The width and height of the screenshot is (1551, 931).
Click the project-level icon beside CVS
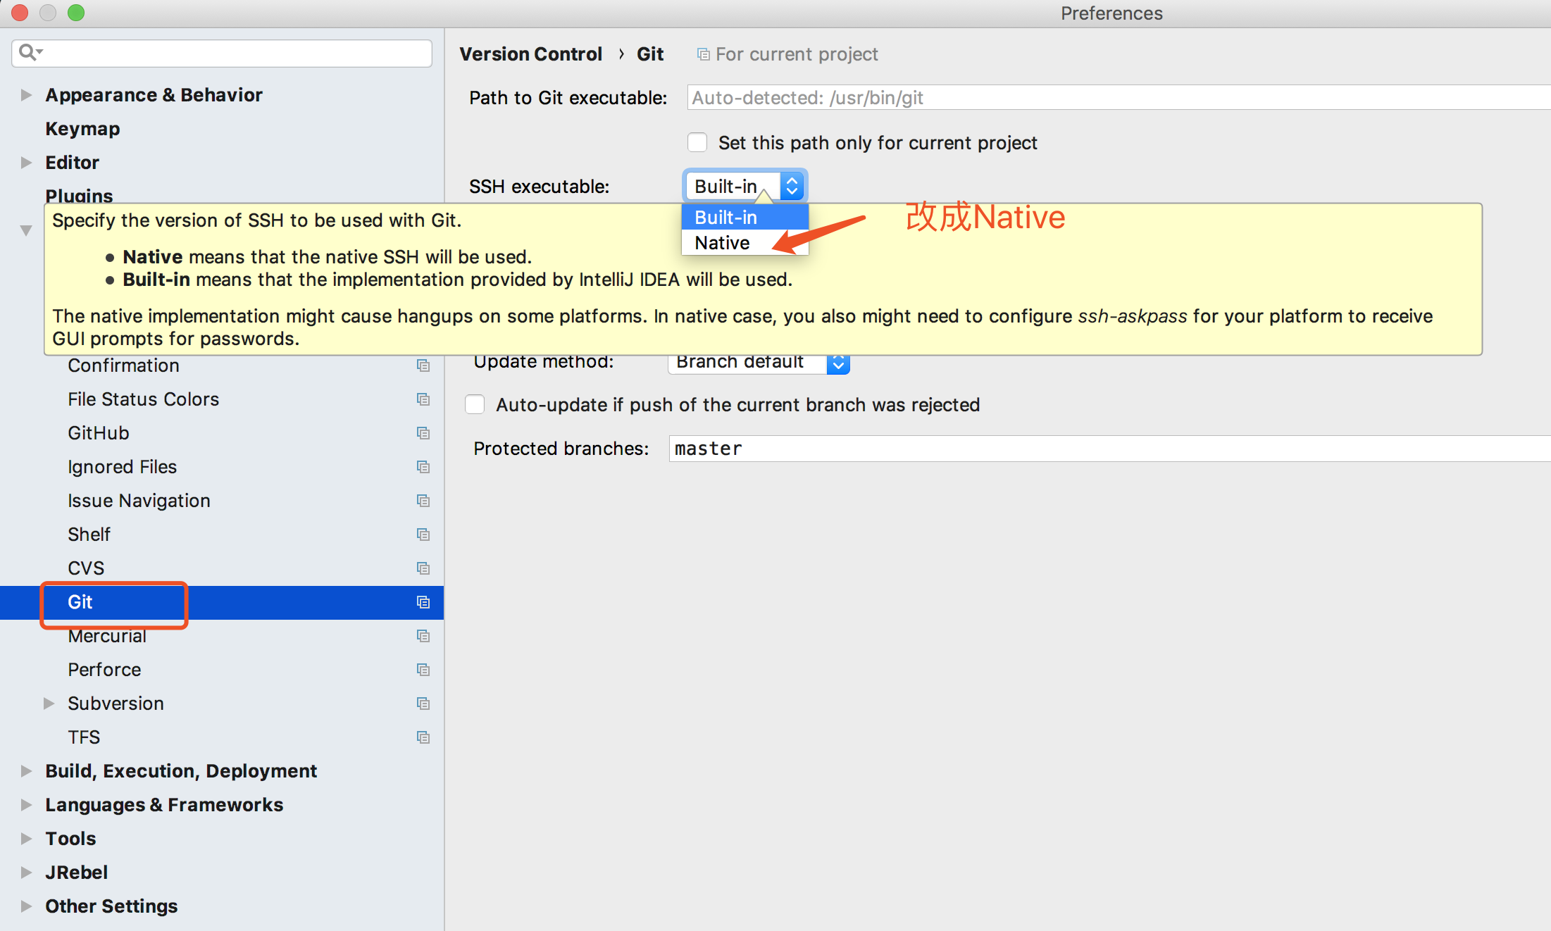coord(423,568)
